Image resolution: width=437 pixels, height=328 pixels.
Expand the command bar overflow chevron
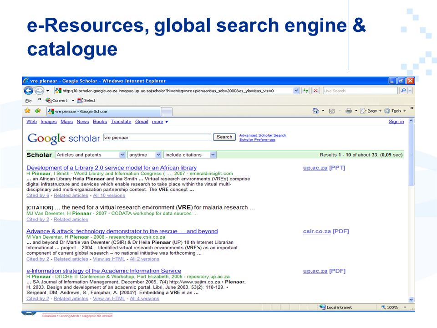tap(412, 108)
